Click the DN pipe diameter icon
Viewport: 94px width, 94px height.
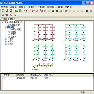7,15
